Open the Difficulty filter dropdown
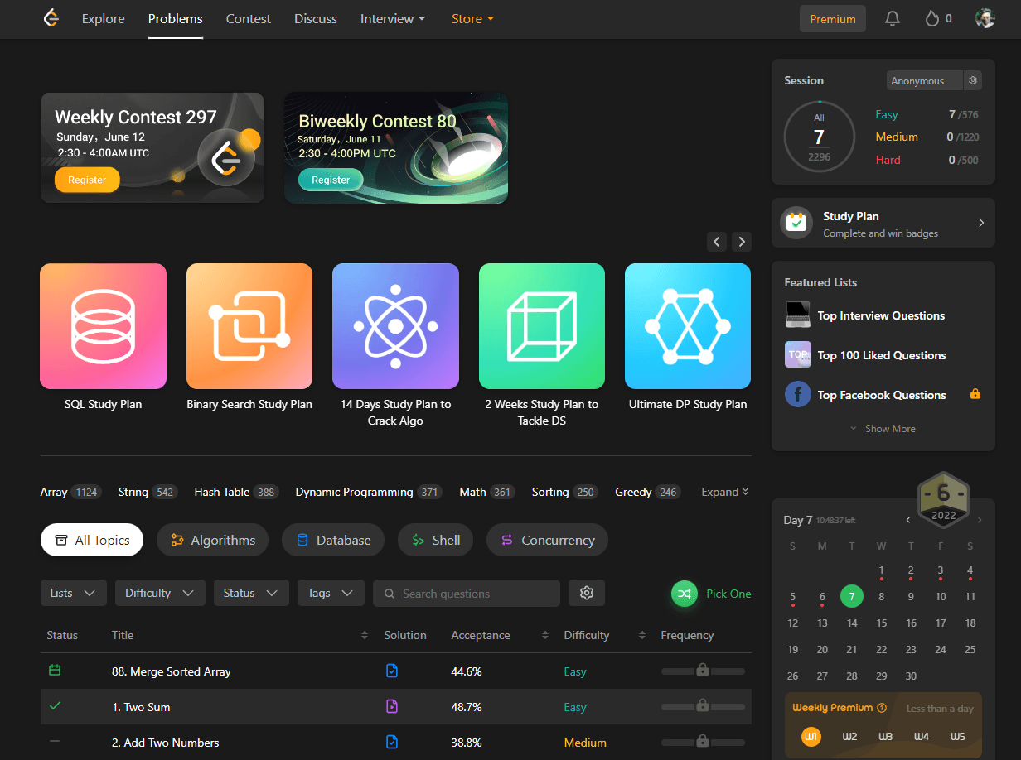Image resolution: width=1021 pixels, height=760 pixels. (x=160, y=593)
